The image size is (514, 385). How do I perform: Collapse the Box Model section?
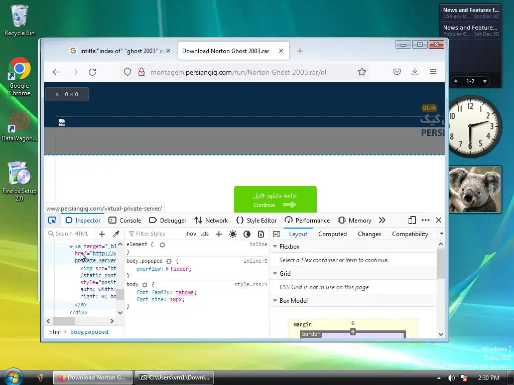click(276, 301)
